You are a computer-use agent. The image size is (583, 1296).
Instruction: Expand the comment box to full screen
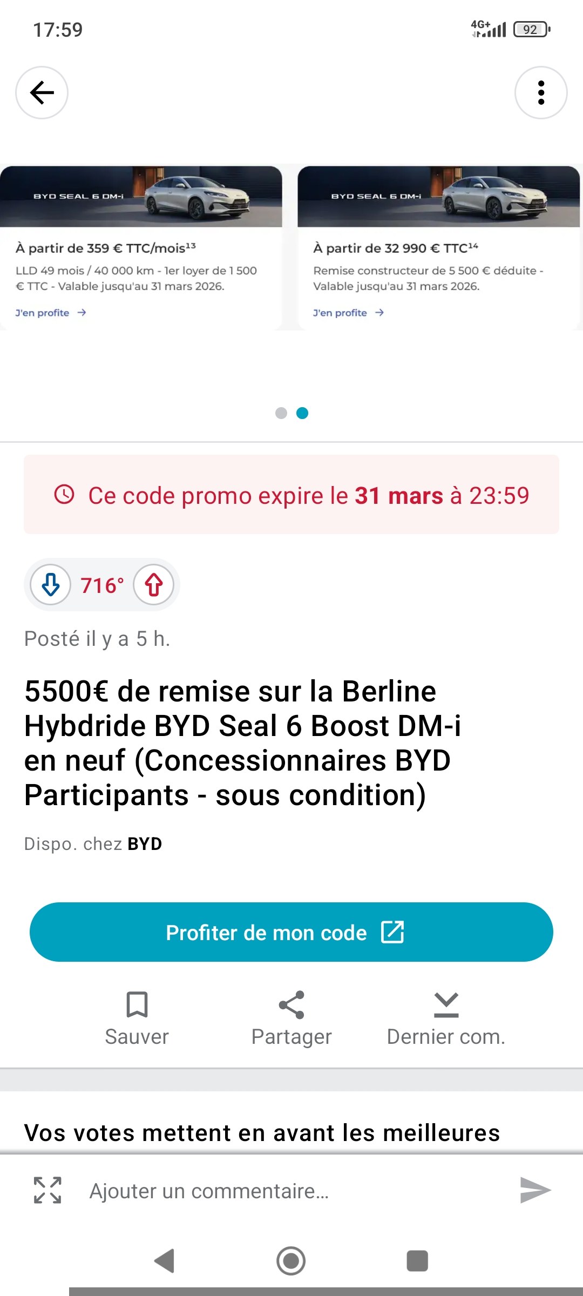(48, 1190)
